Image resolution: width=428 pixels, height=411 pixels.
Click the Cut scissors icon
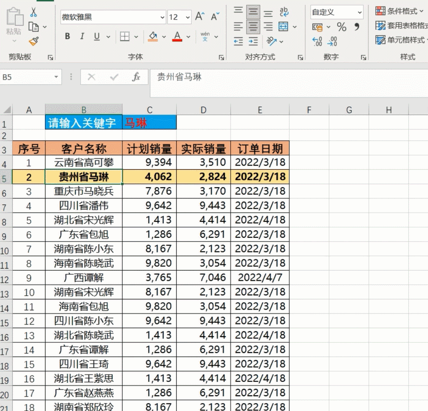[33, 12]
